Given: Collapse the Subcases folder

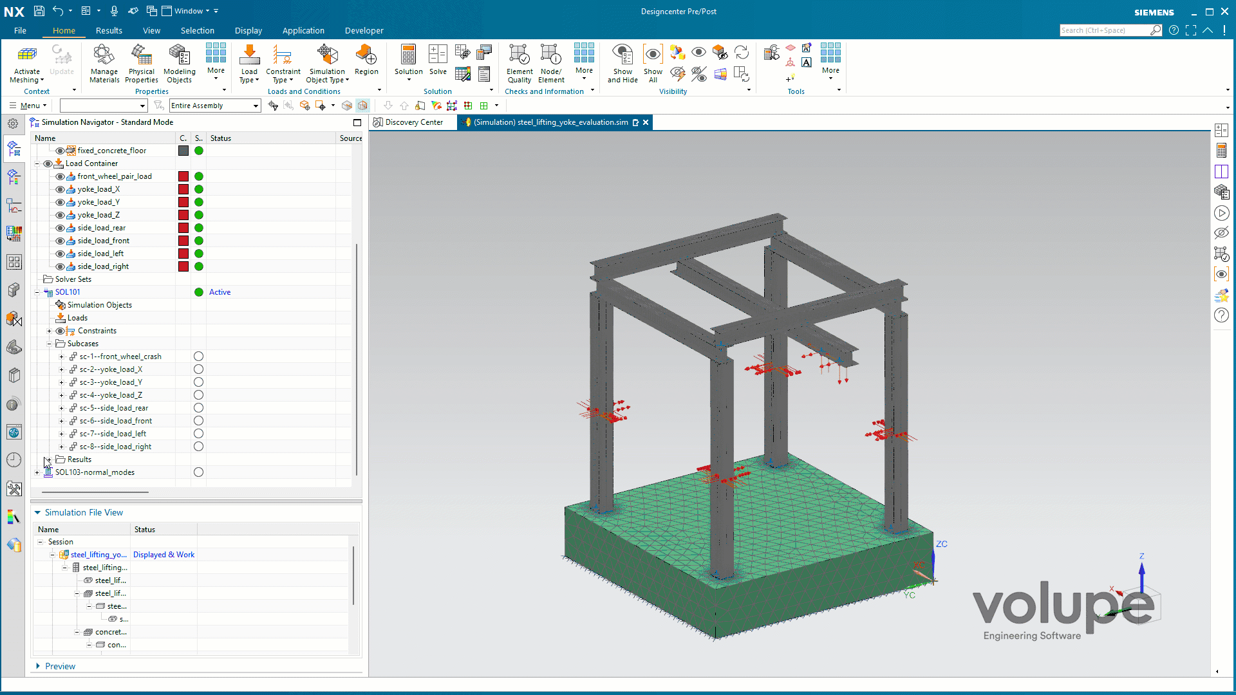Looking at the screenshot, I should (x=49, y=344).
